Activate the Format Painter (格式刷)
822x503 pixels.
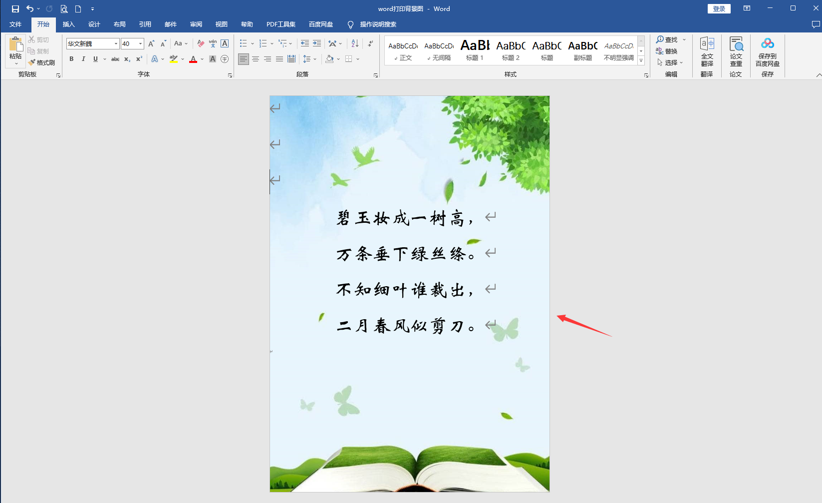click(42, 62)
